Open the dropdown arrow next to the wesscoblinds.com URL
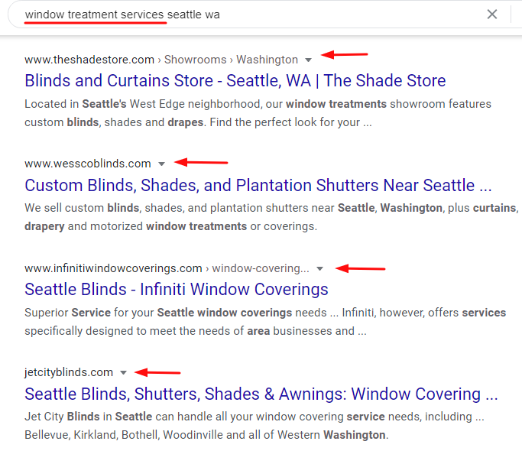The width and height of the screenshot is (522, 451). [161, 164]
